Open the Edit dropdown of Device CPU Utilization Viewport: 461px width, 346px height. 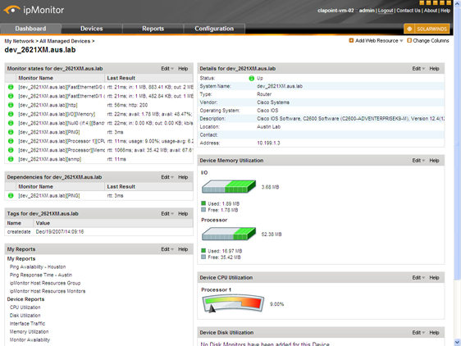pos(418,278)
